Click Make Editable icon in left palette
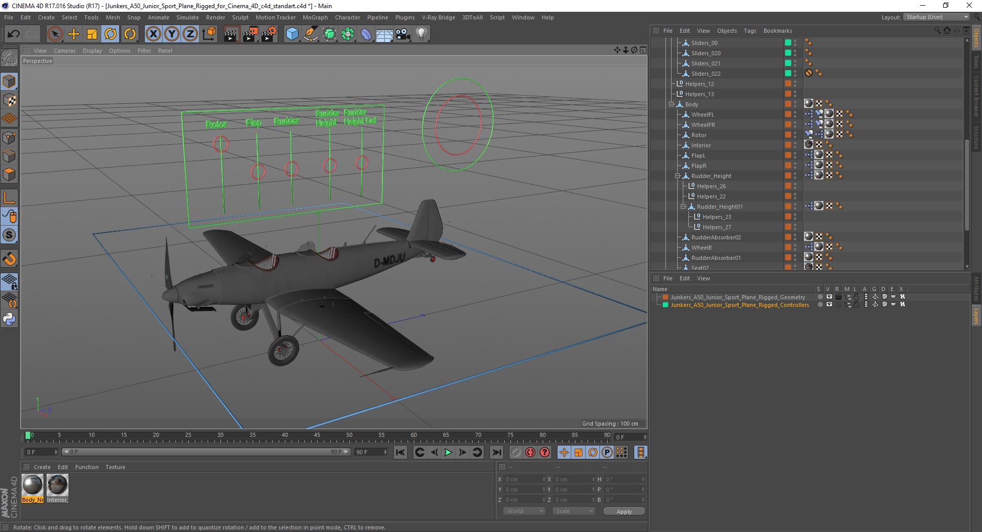The height and width of the screenshot is (532, 982). (x=9, y=58)
